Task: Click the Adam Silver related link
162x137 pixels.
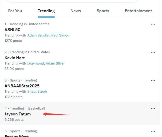Action: coord(55,63)
